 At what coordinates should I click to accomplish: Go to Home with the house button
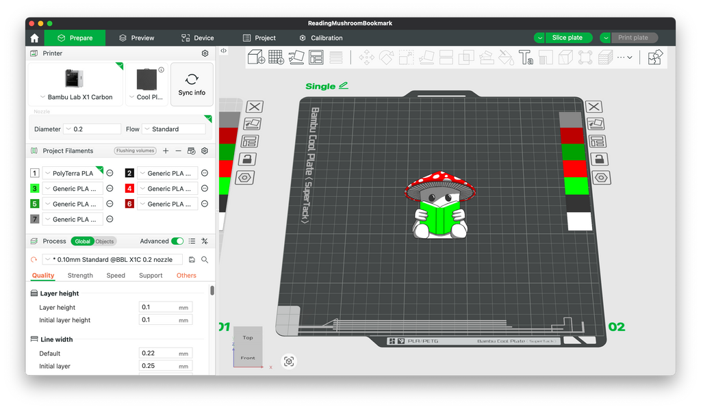pos(34,38)
